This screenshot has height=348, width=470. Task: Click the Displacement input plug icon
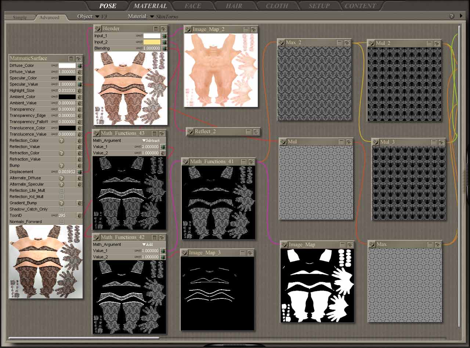[79, 172]
